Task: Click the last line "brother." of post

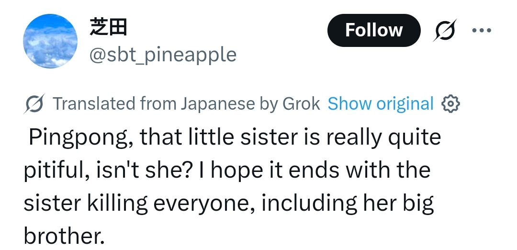Action: coord(64,236)
